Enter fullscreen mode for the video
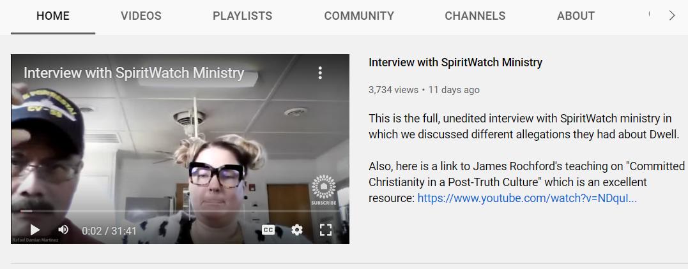Viewport: 688px width, 269px height. pyautogui.click(x=326, y=230)
